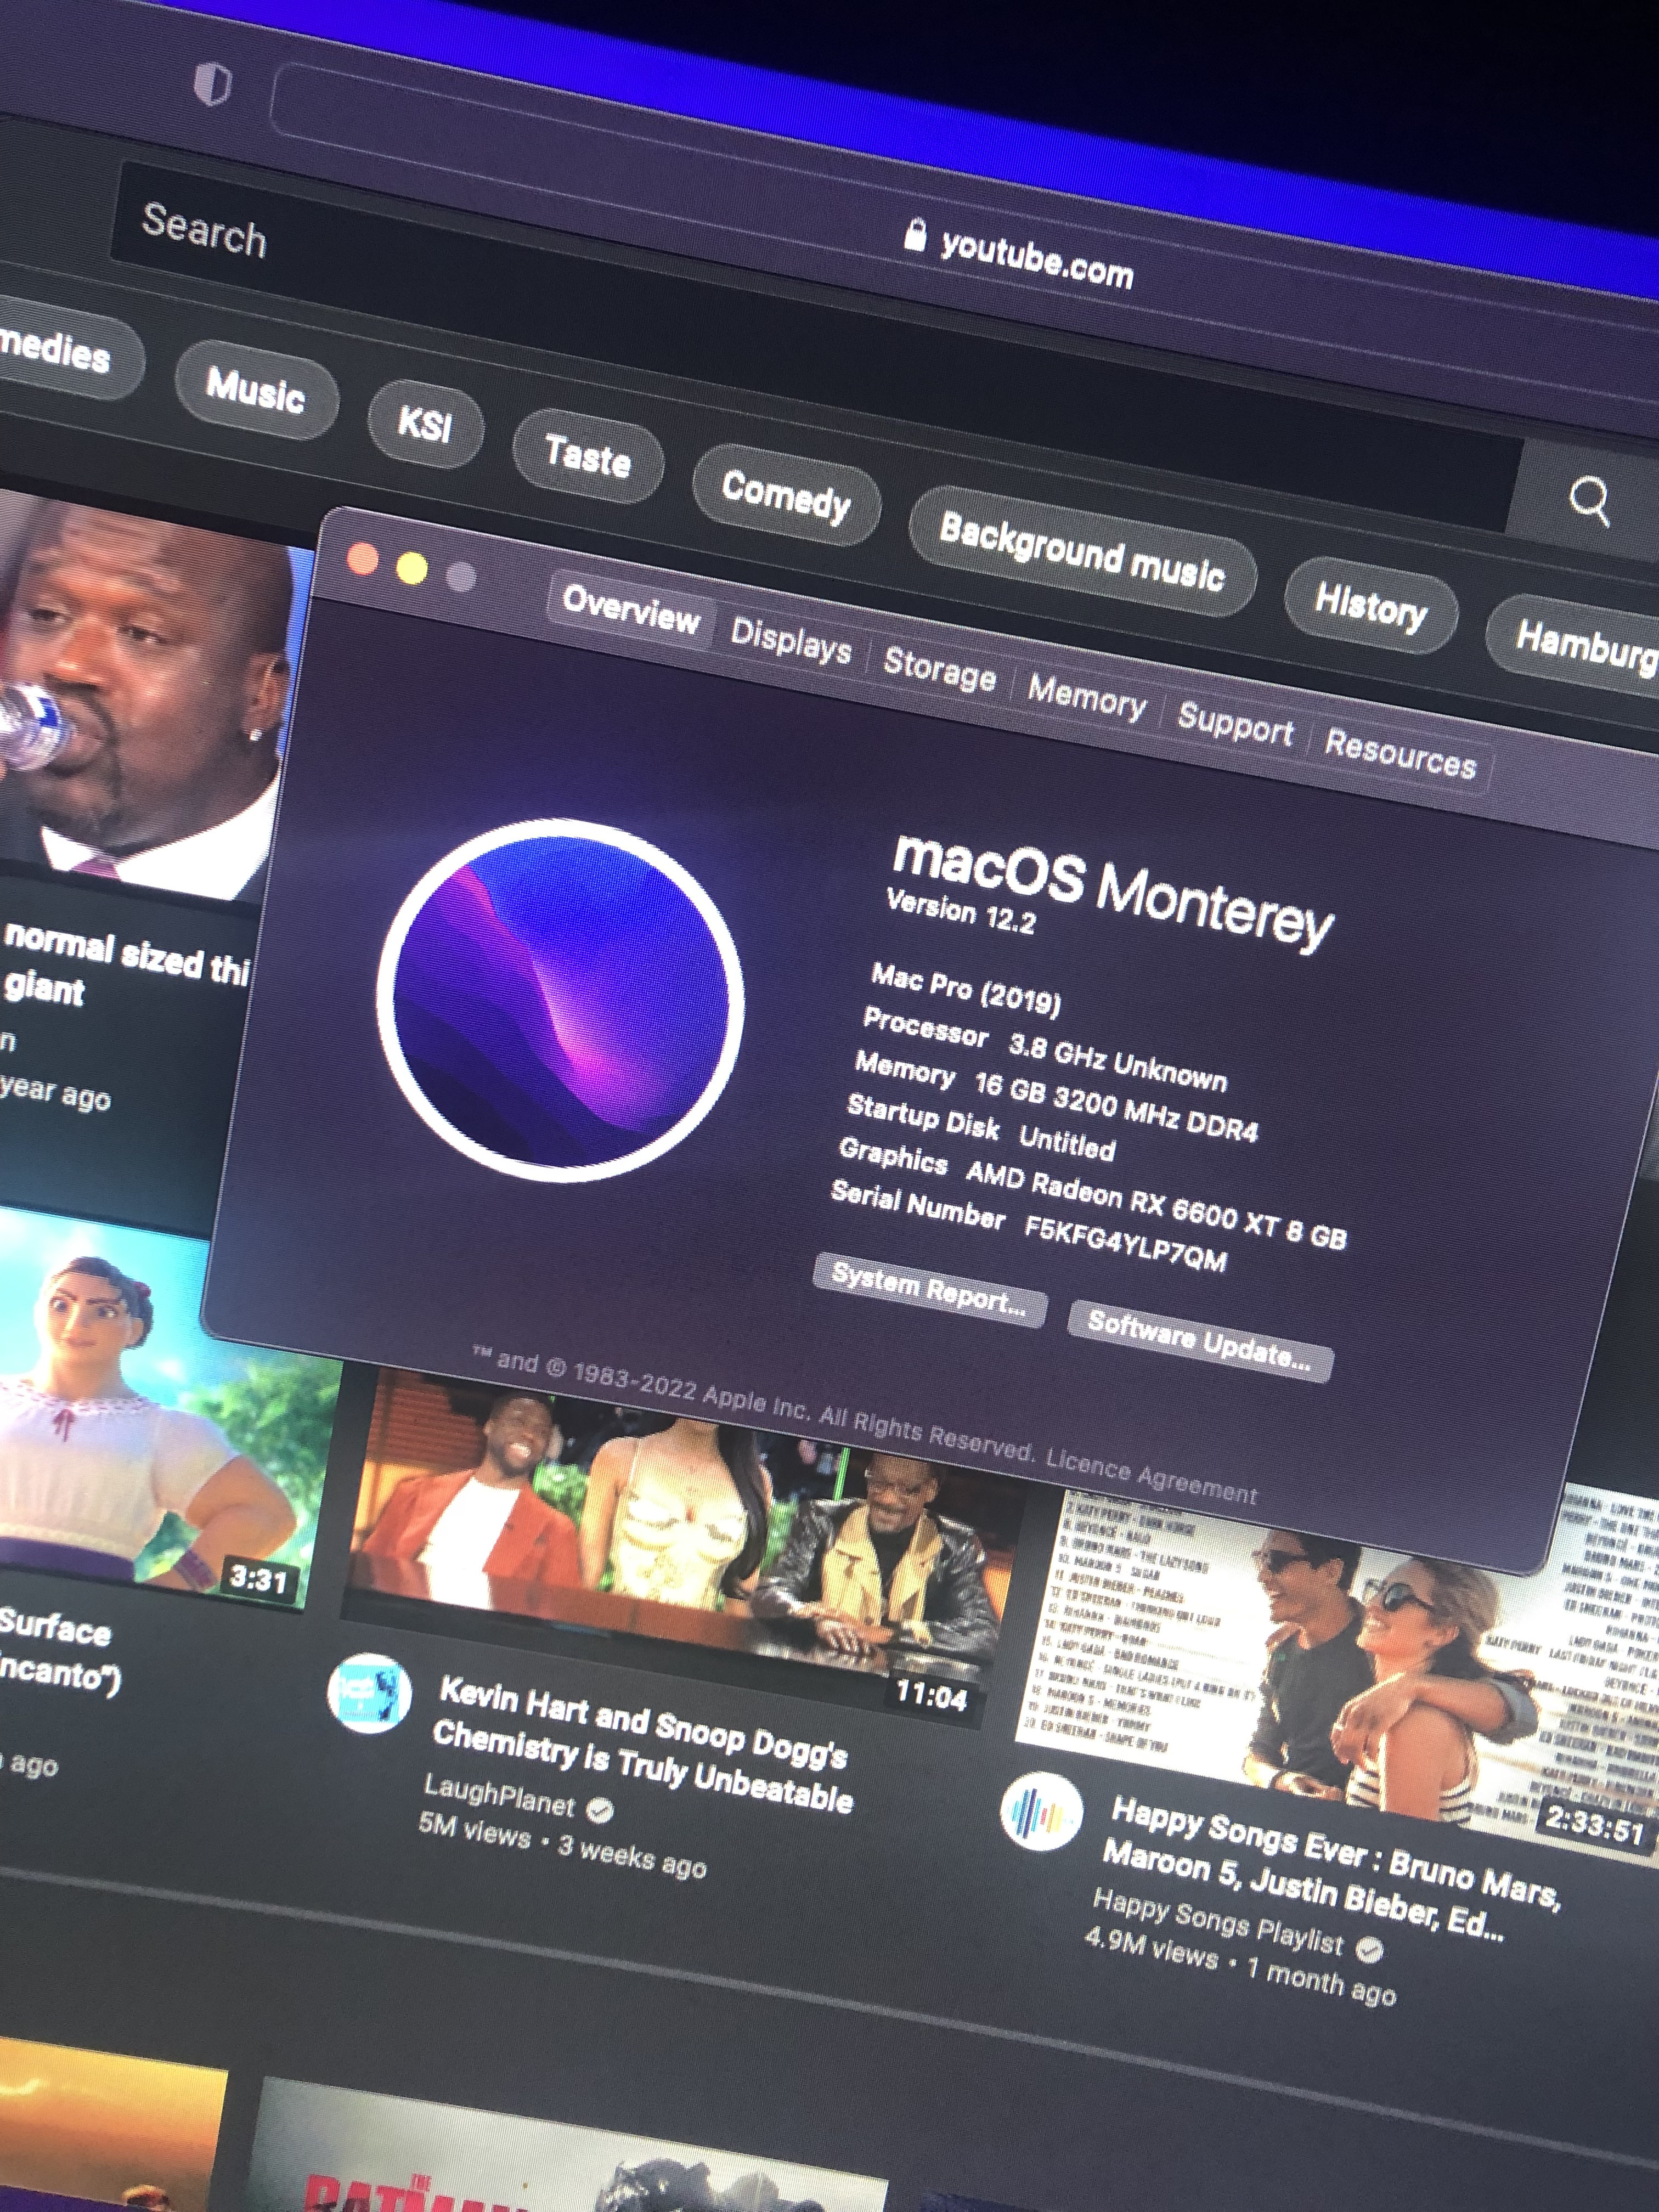Click the Safari privacy shield icon
The image size is (1659, 2212).
point(212,84)
